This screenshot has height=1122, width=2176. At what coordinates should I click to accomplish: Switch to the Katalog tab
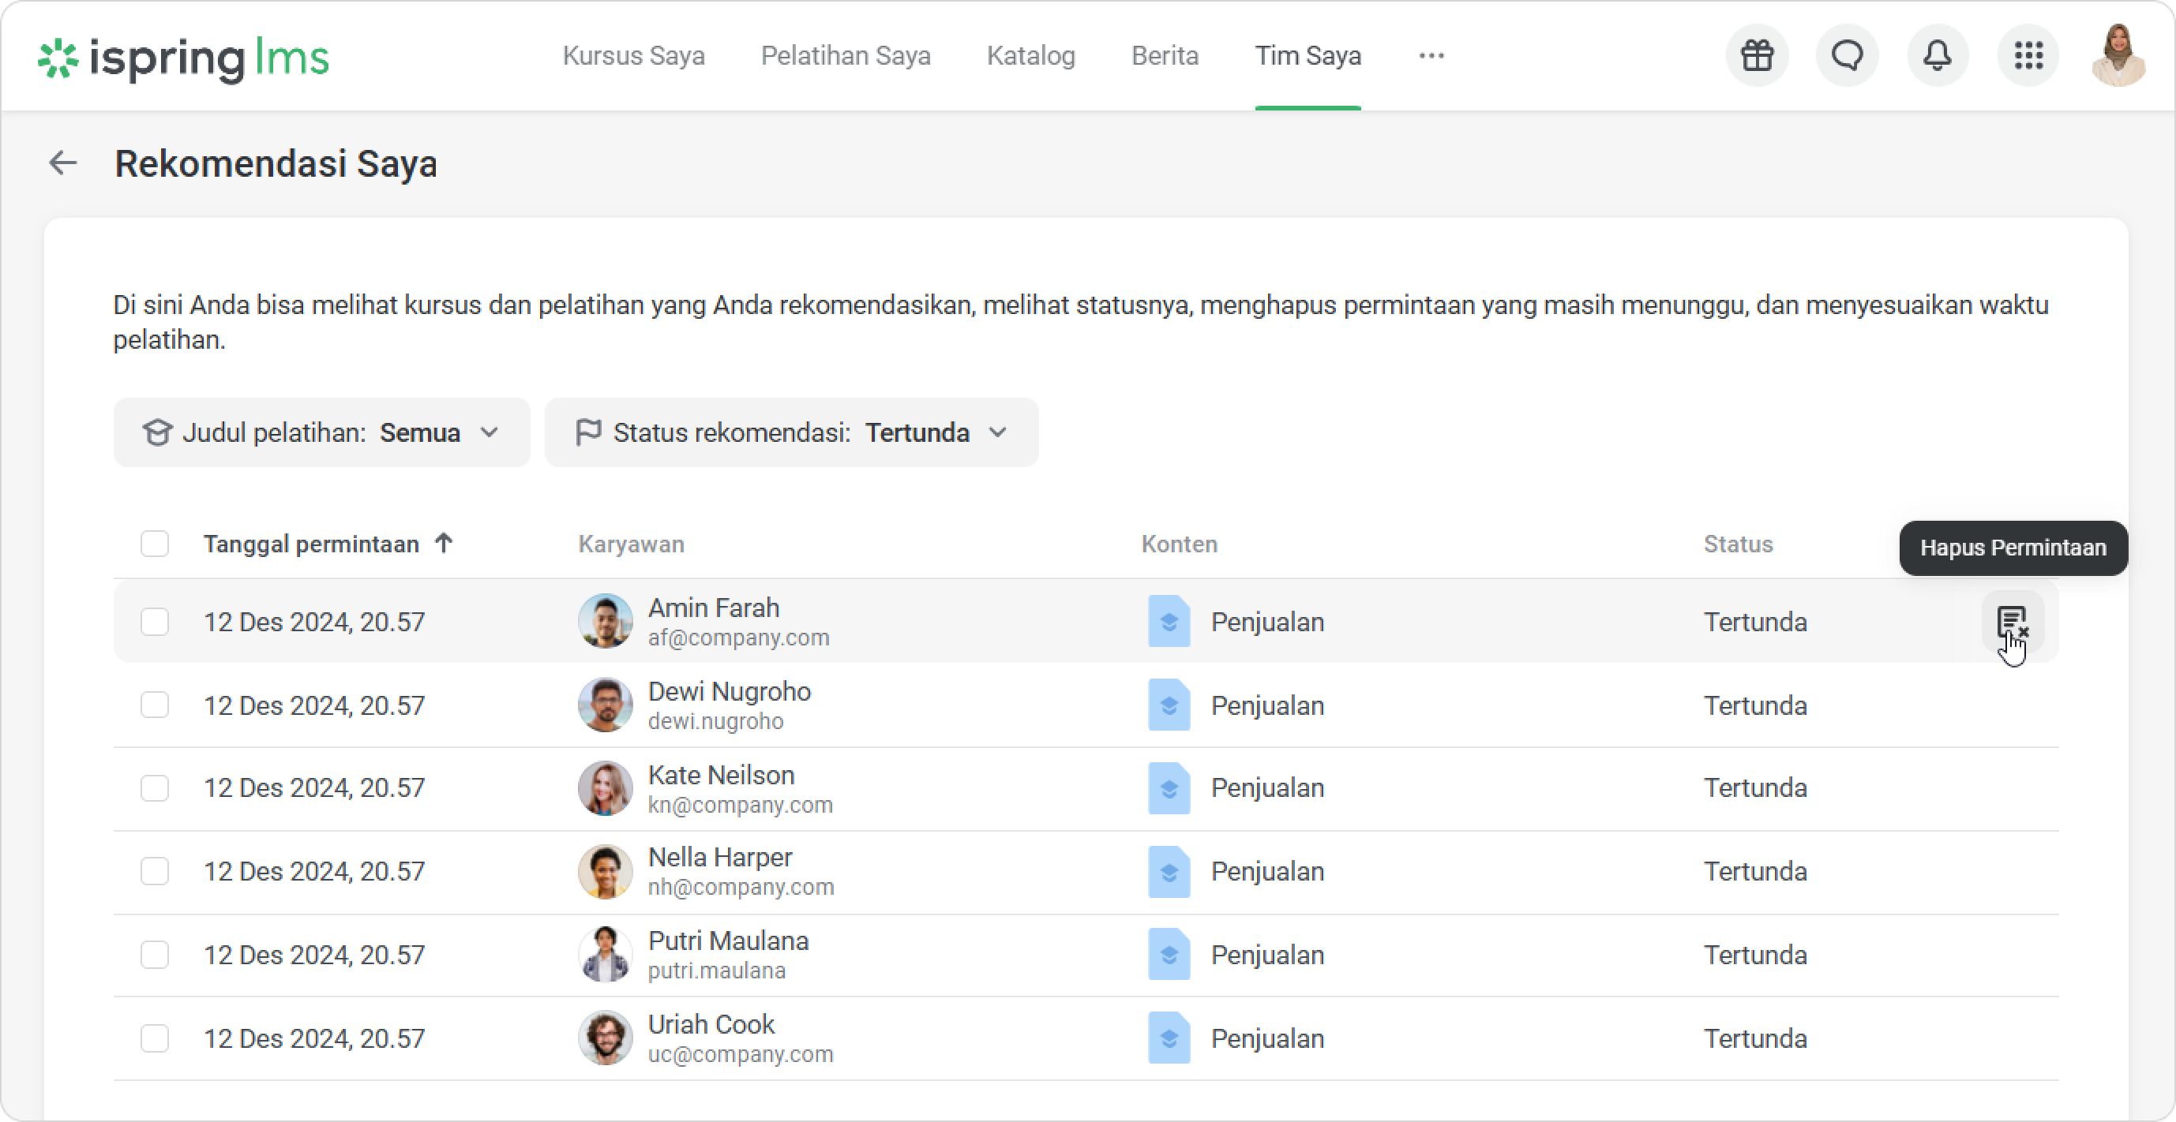point(1030,56)
